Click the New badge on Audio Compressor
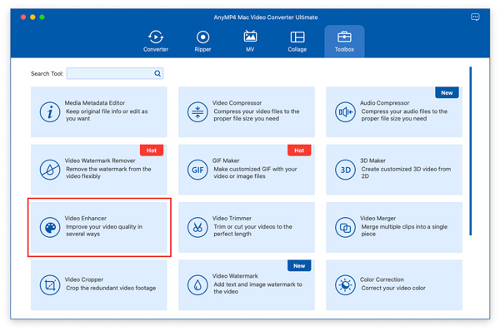Screen dimensions: 500x331 [x=447, y=92]
